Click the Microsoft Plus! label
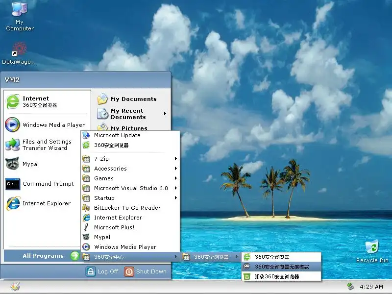The width and height of the screenshot is (392, 294). 114,227
